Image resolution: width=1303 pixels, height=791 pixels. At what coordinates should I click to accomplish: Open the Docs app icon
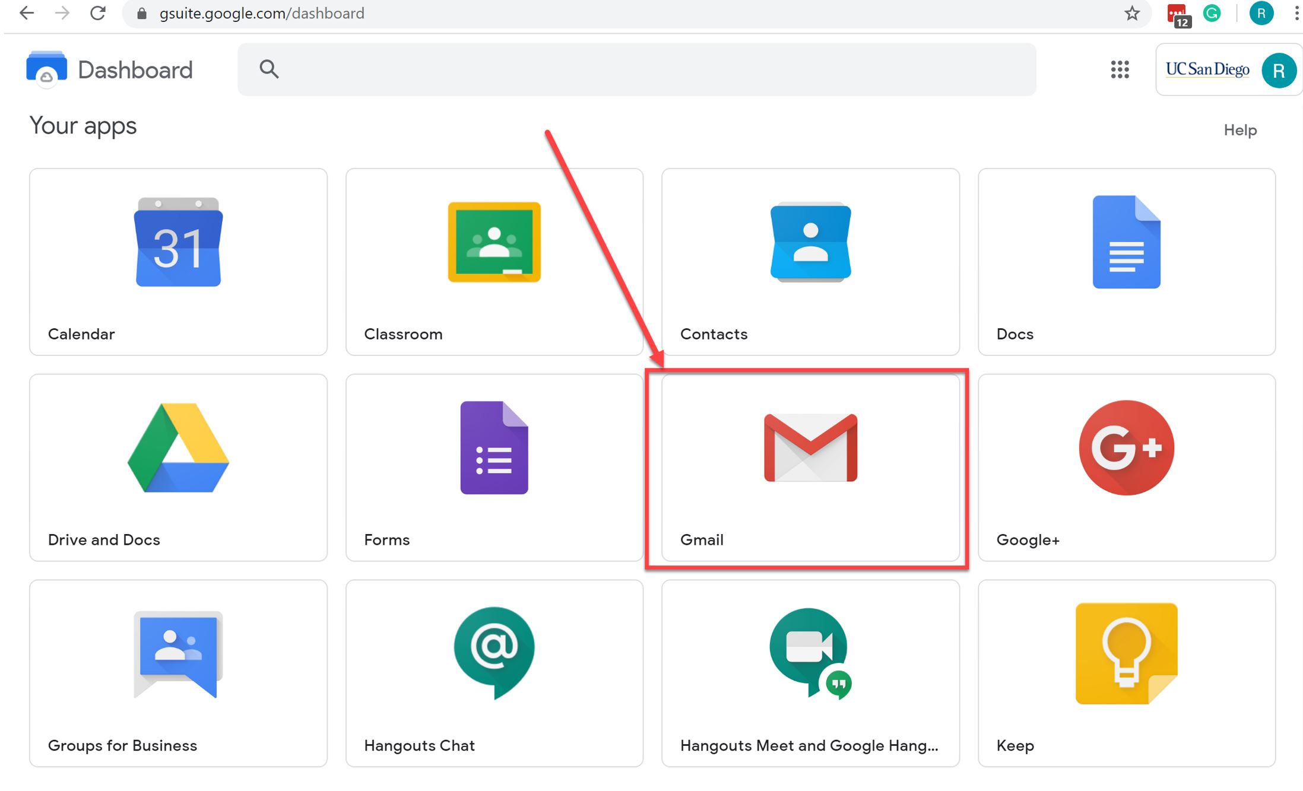click(1126, 242)
